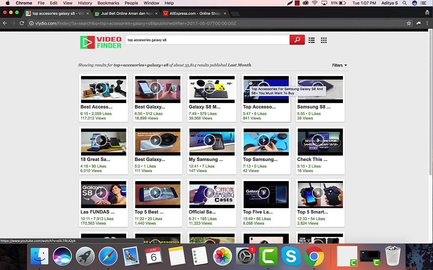Play 'Official Sa...' cases video thumbnail
433x270 pixels.
click(212, 195)
